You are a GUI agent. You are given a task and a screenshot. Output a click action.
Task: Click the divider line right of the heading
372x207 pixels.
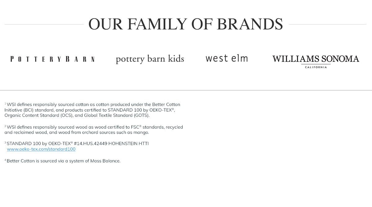point(327,24)
